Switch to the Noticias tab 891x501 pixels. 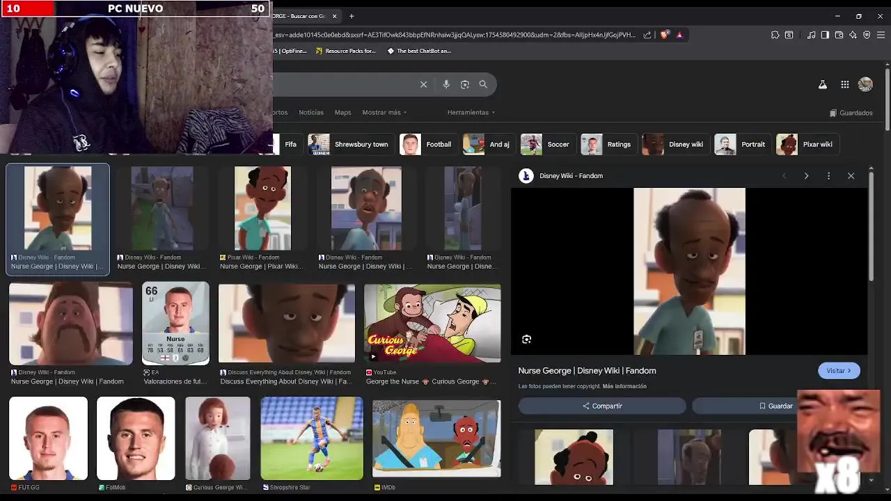coord(311,112)
